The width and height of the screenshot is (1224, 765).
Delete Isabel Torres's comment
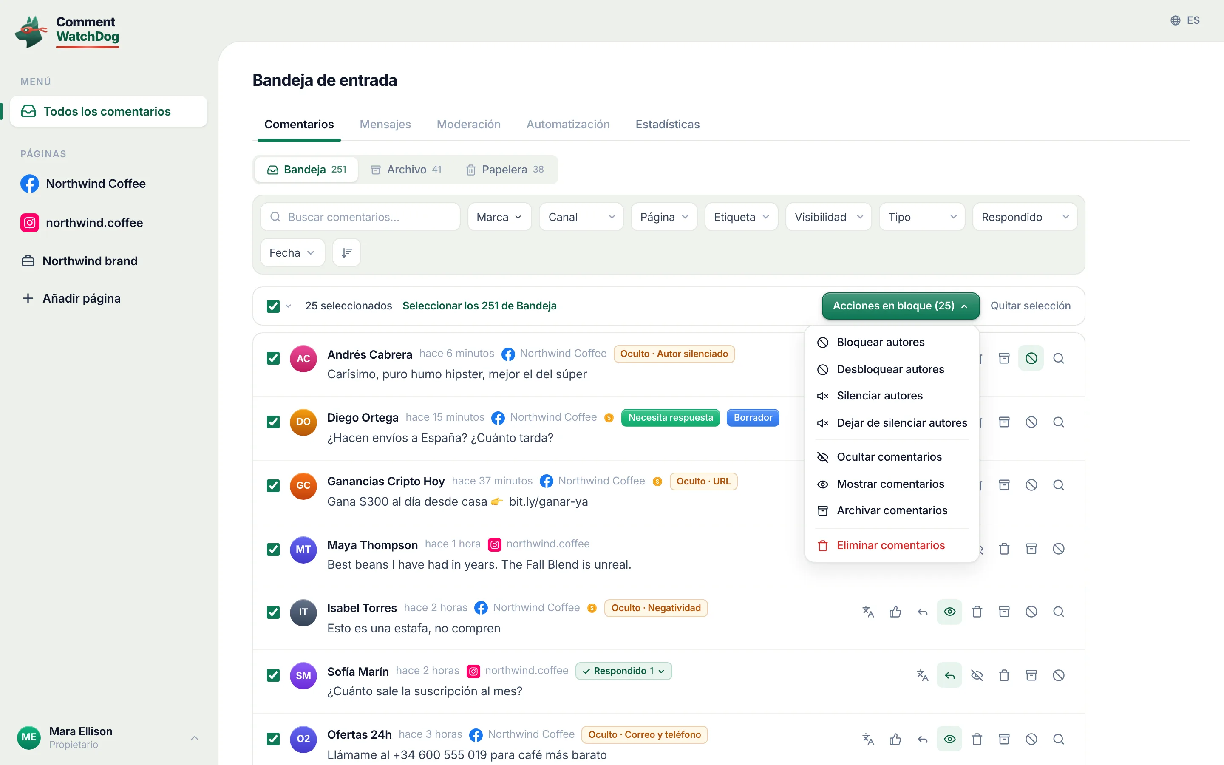point(977,612)
